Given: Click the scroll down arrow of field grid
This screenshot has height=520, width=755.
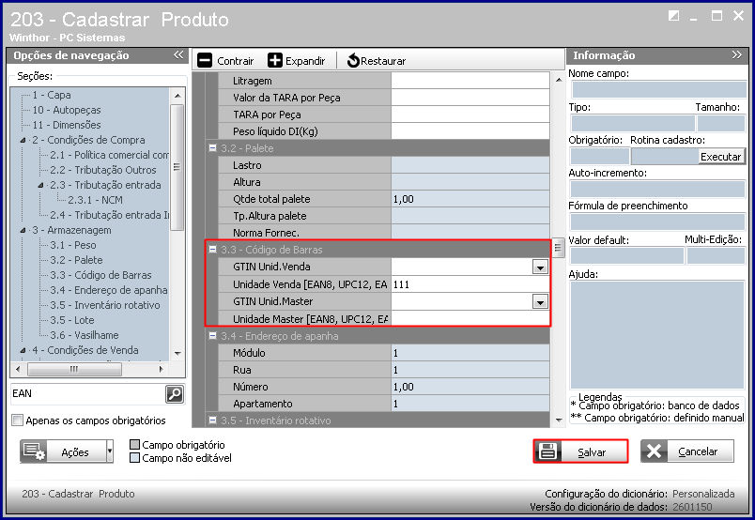Looking at the screenshot, I should pos(558,420).
